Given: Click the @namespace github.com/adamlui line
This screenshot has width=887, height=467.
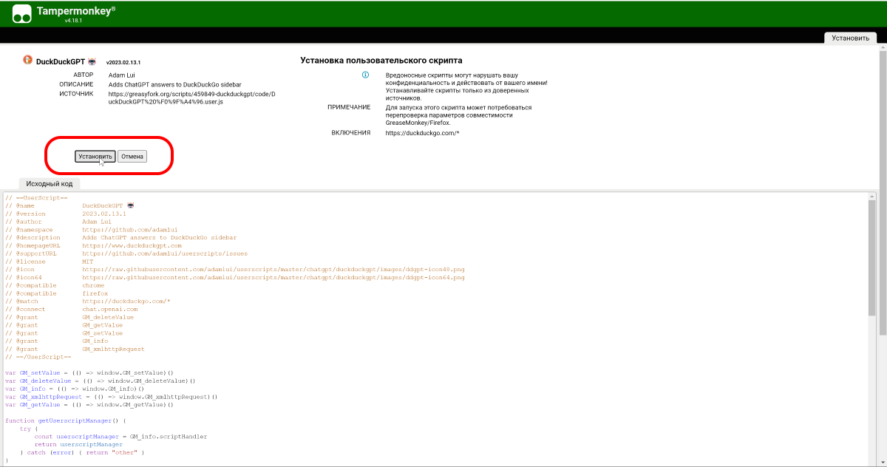Looking at the screenshot, I should point(92,230).
